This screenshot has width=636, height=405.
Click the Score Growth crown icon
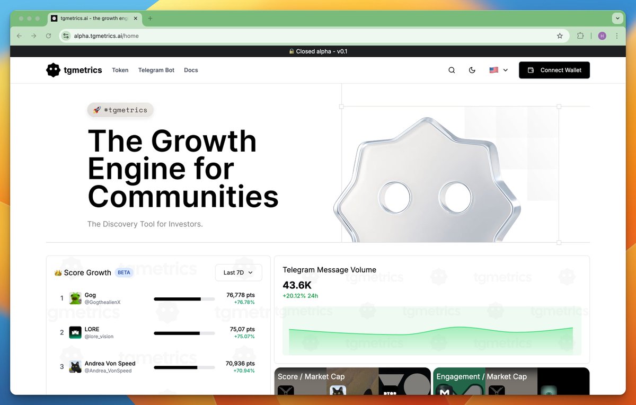58,273
